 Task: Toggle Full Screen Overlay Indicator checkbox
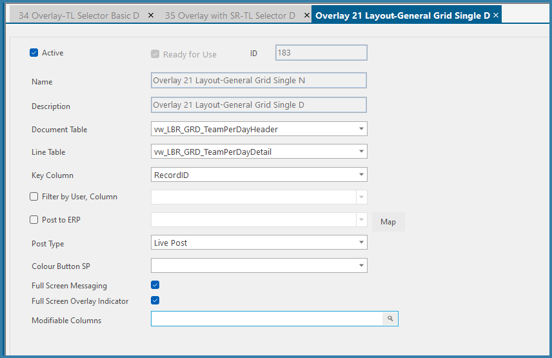(x=155, y=301)
